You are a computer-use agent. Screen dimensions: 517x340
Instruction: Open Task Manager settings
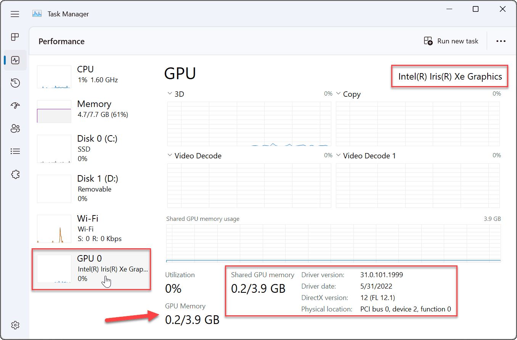point(15,325)
